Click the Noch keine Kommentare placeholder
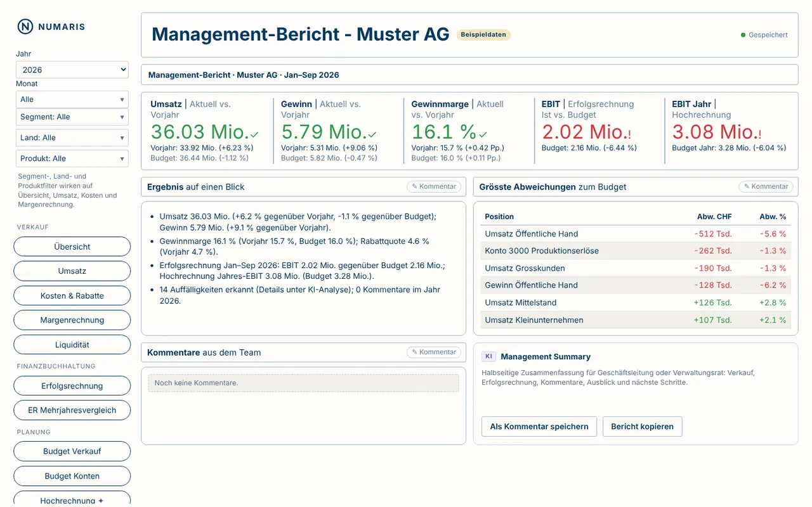Image resolution: width=812 pixels, height=507 pixels. tap(303, 383)
